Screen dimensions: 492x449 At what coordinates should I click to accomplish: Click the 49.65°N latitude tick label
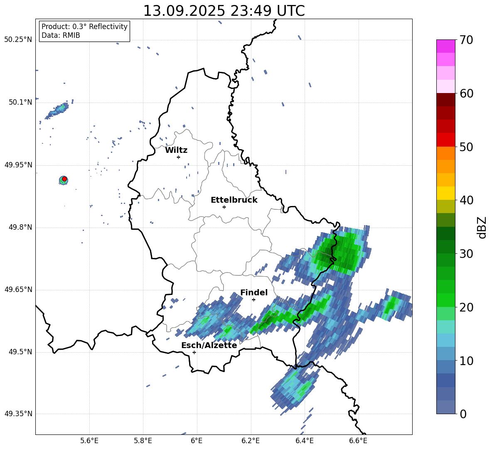(18, 290)
